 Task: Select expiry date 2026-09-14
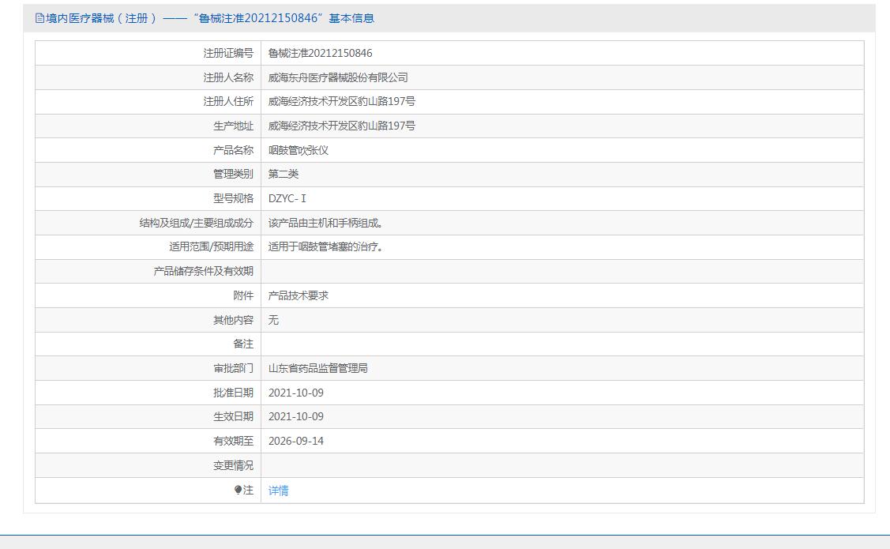[295, 441]
